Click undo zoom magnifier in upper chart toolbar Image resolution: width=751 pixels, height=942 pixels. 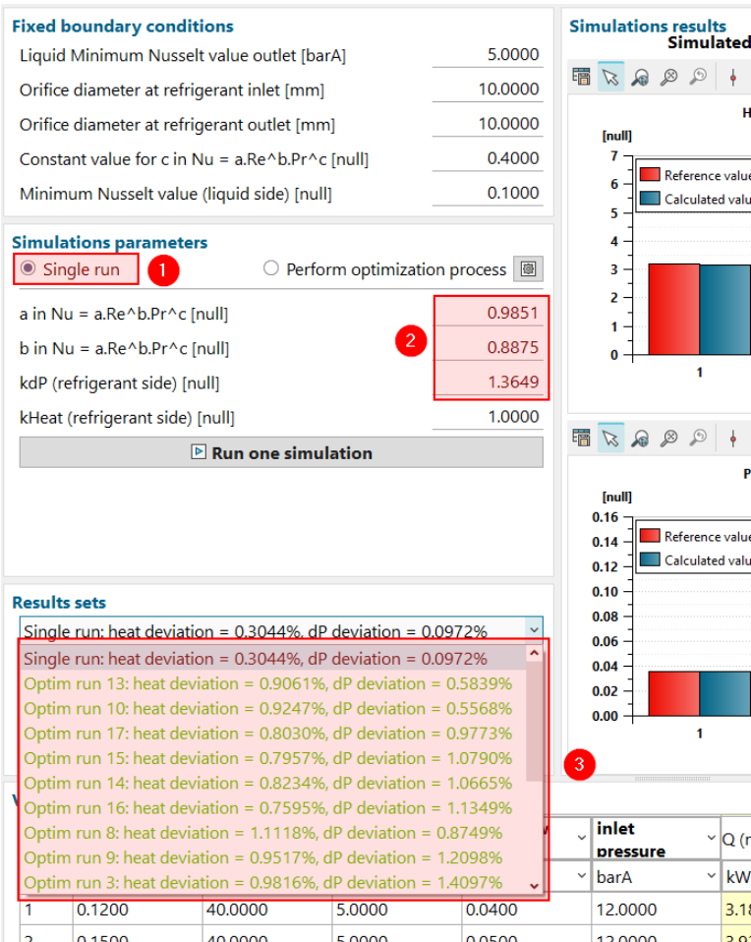(x=698, y=78)
